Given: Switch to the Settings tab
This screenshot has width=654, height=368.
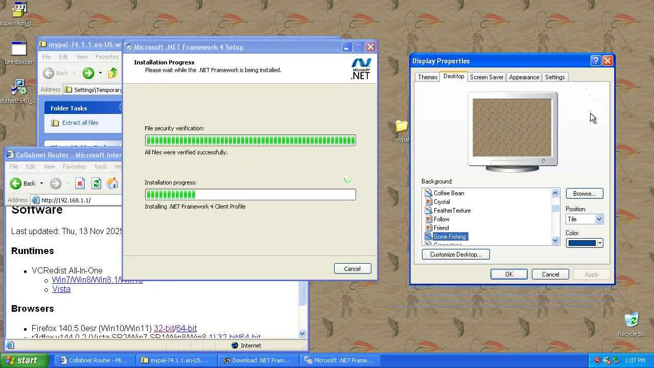Looking at the screenshot, I should tap(555, 77).
